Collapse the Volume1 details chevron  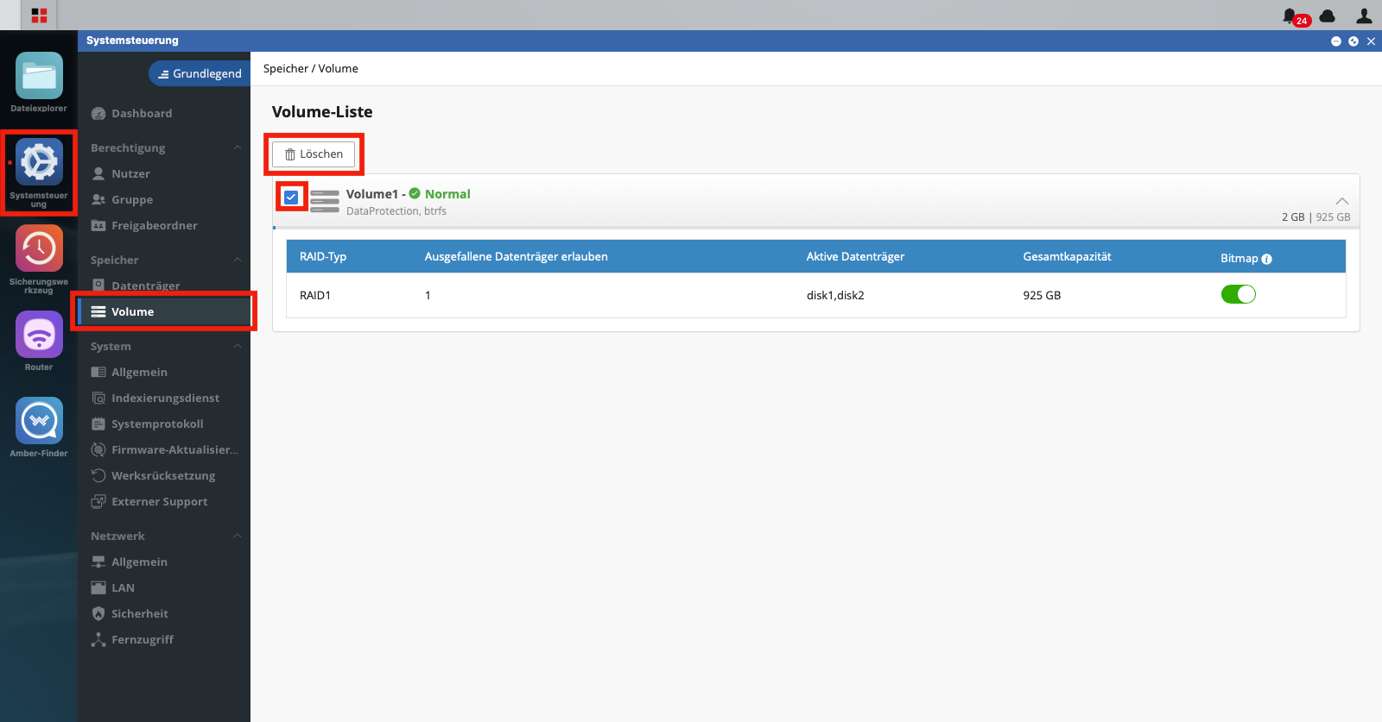click(1341, 200)
